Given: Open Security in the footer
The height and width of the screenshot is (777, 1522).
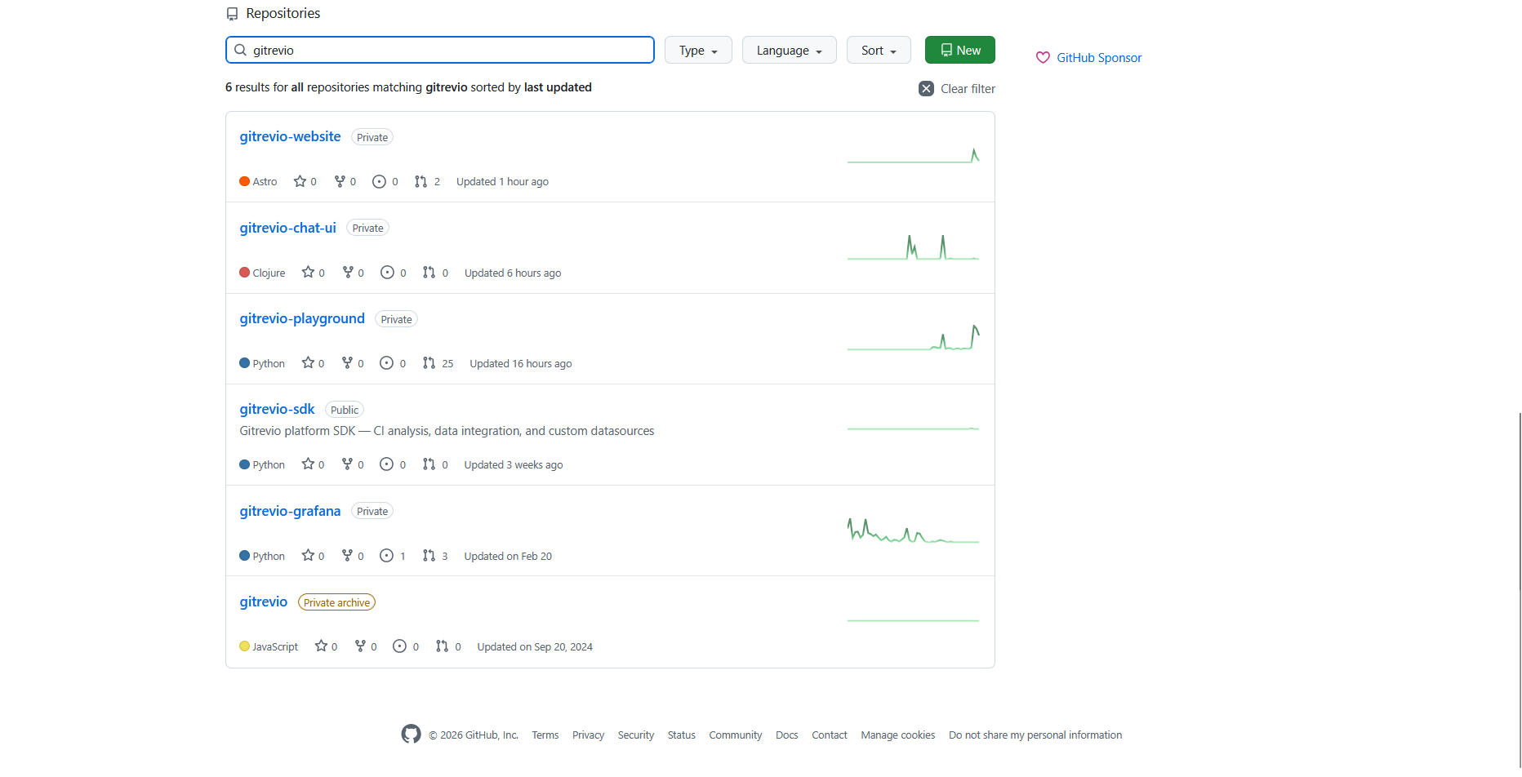Looking at the screenshot, I should tap(636, 735).
